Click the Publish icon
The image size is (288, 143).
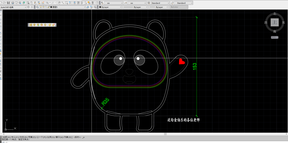pyautogui.click(x=20, y=3)
